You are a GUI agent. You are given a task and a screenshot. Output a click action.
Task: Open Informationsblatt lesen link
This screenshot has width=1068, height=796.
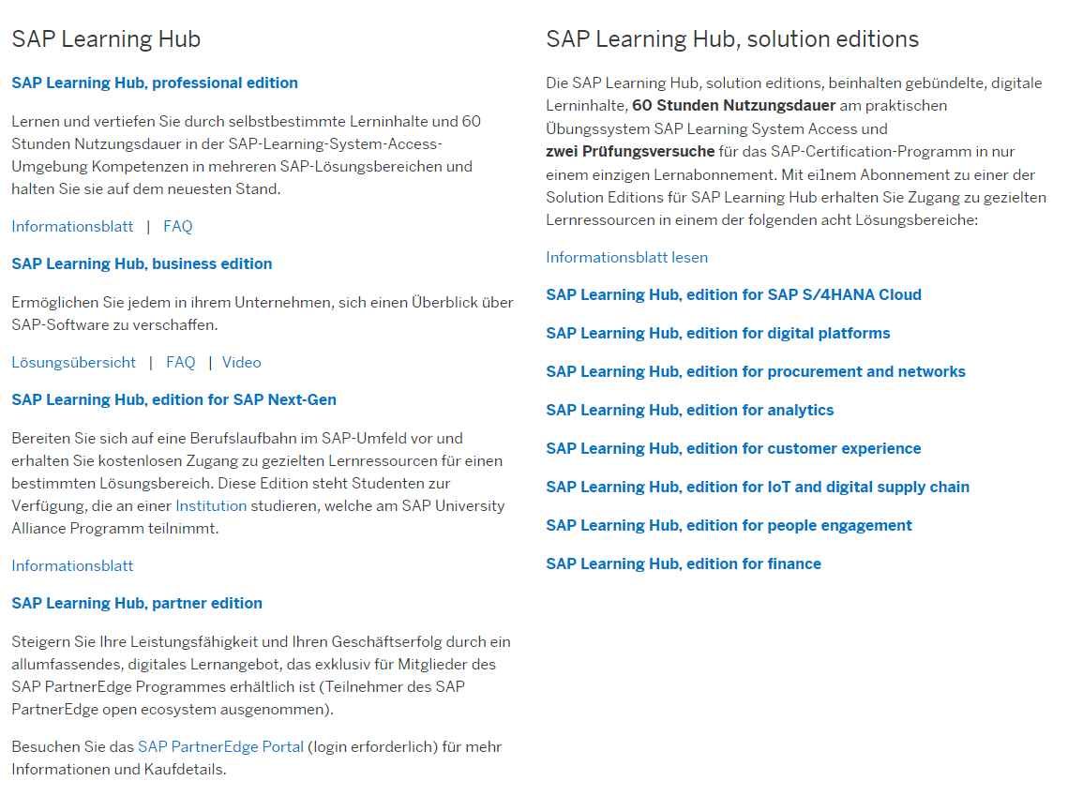tap(626, 258)
